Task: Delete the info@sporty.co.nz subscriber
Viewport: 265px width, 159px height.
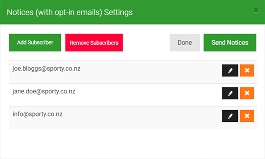Action: coord(247,116)
